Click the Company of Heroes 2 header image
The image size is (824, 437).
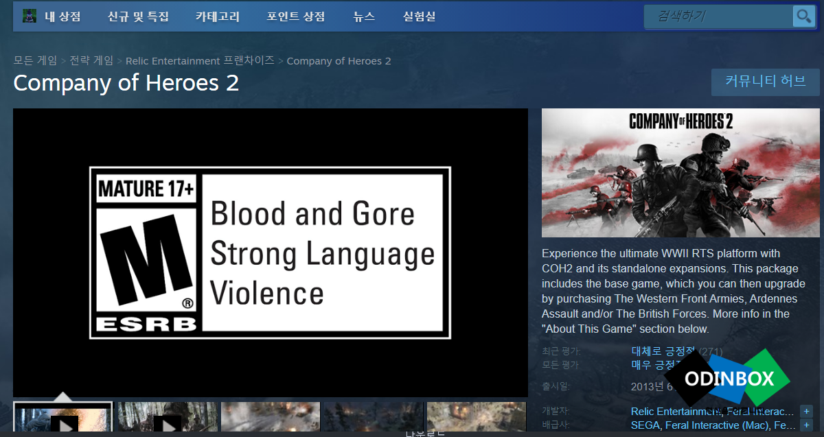pyautogui.click(x=680, y=173)
